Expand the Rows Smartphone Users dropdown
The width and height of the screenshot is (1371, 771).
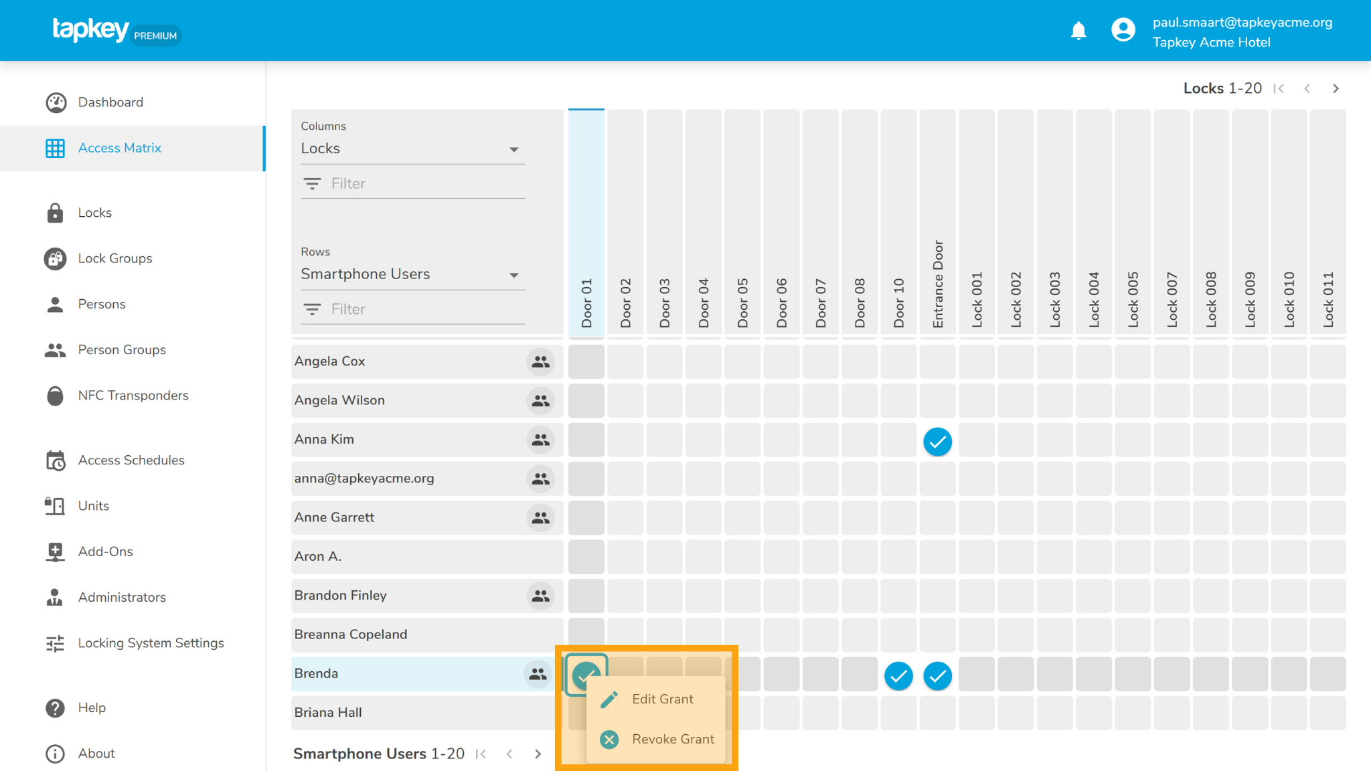tap(412, 274)
